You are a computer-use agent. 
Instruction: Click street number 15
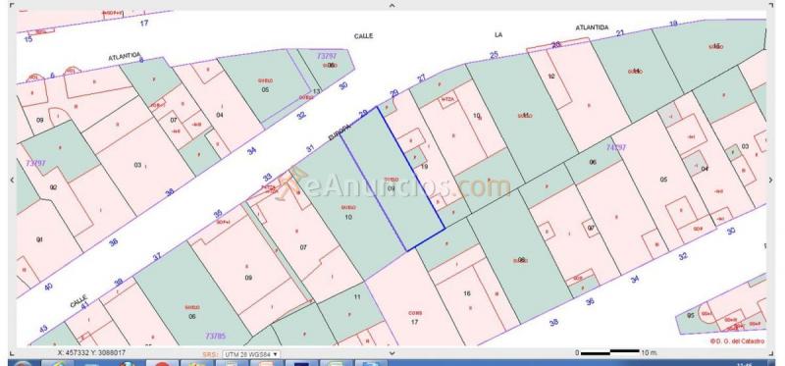coord(28,38)
